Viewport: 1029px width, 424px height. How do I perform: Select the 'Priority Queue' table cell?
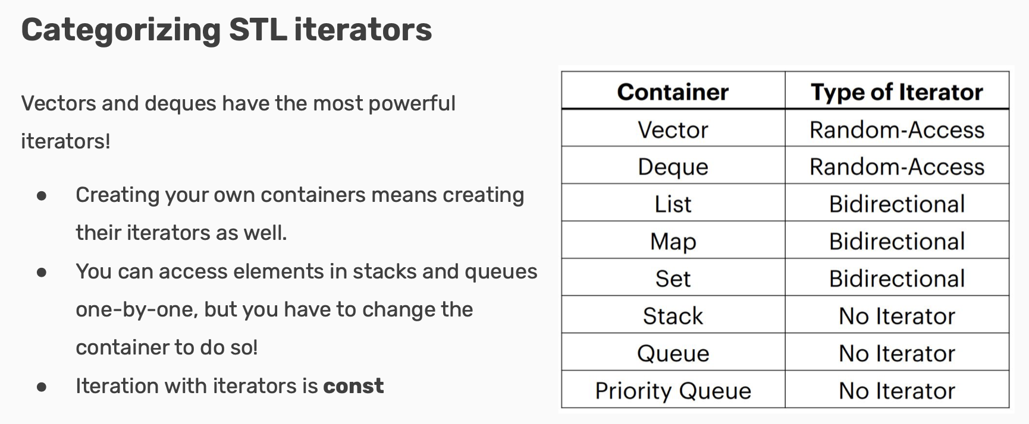[673, 391]
